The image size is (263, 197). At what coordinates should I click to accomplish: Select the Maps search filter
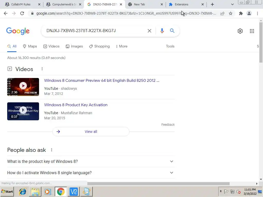pyautogui.click(x=30, y=46)
